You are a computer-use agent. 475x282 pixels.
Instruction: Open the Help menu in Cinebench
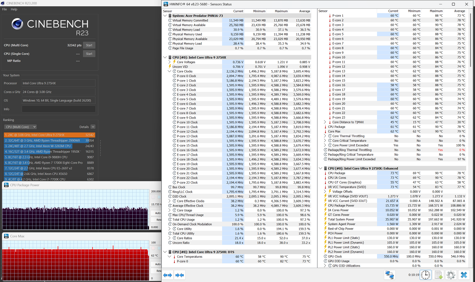click(x=14, y=9)
